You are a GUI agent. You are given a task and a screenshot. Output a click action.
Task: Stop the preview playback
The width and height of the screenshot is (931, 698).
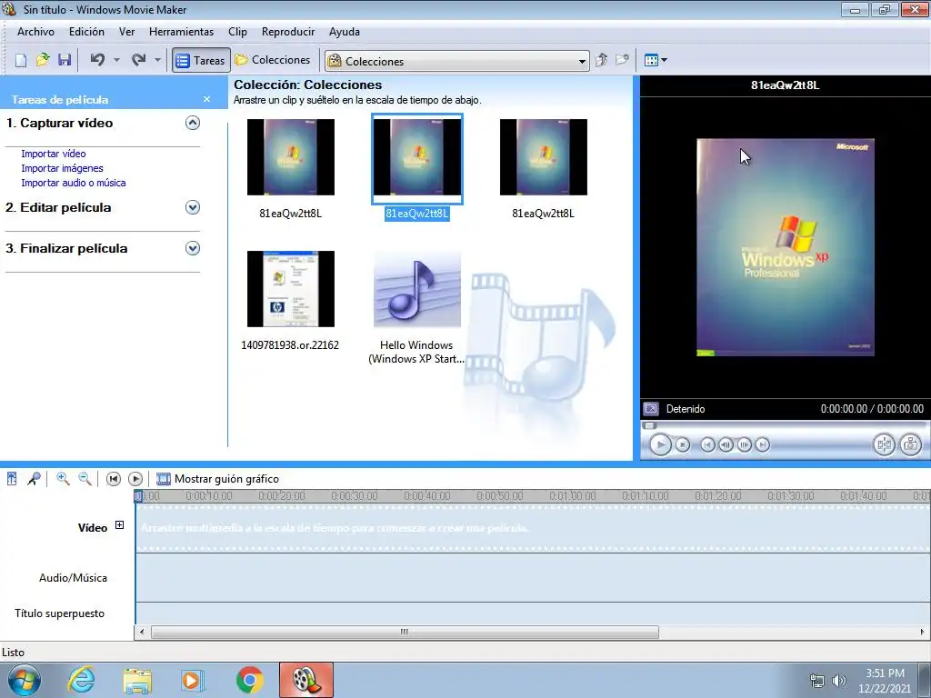[683, 444]
